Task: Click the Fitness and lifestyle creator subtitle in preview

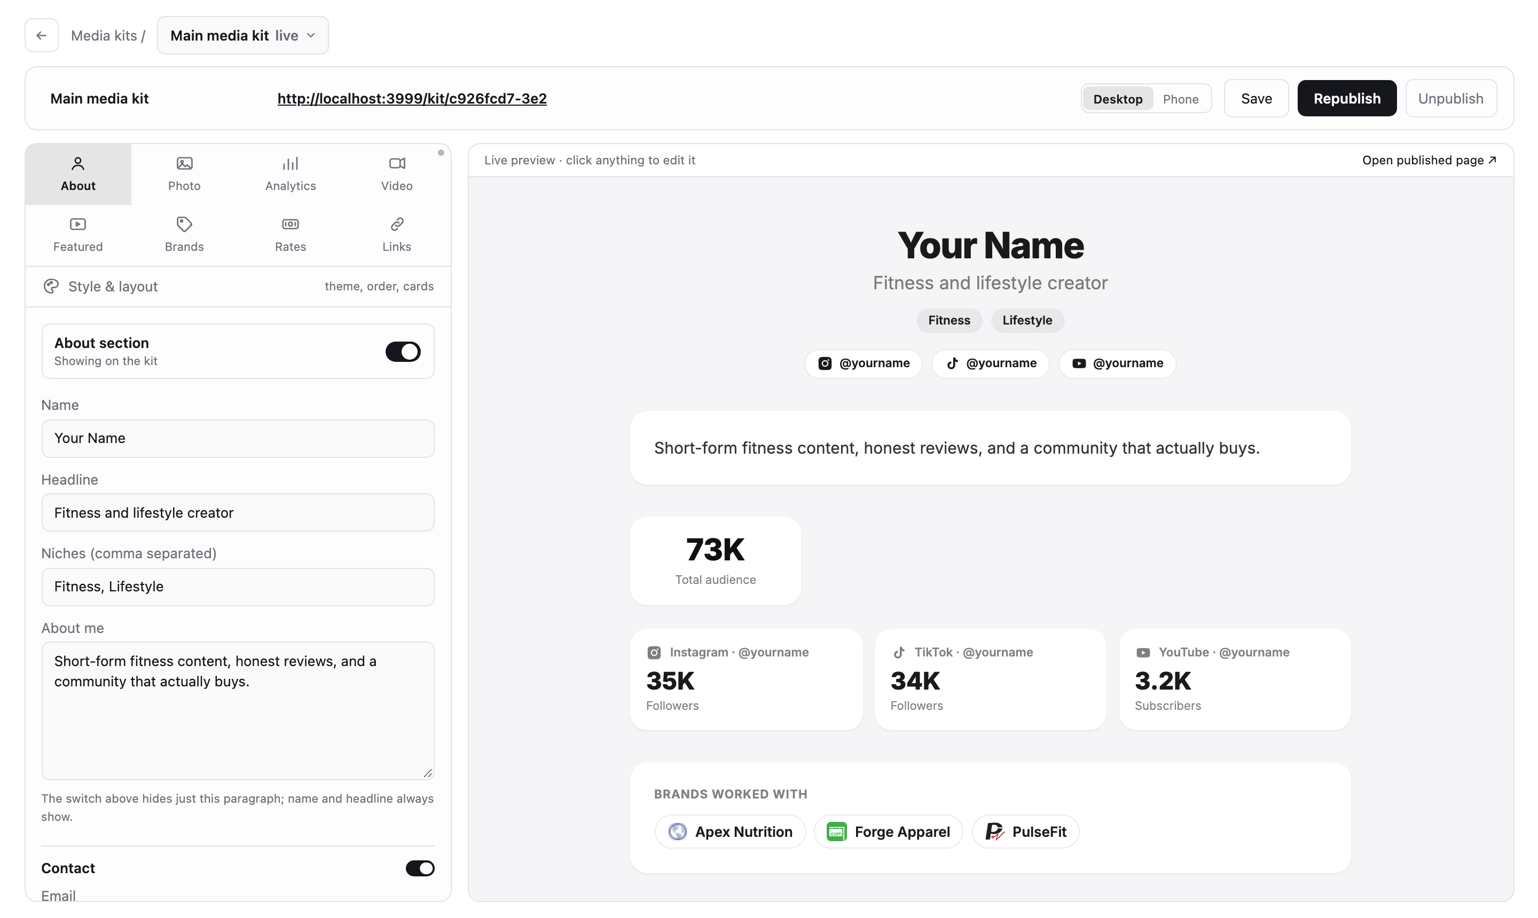Action: click(990, 283)
